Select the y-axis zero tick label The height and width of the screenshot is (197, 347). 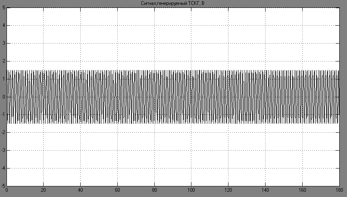pyautogui.click(x=4, y=97)
